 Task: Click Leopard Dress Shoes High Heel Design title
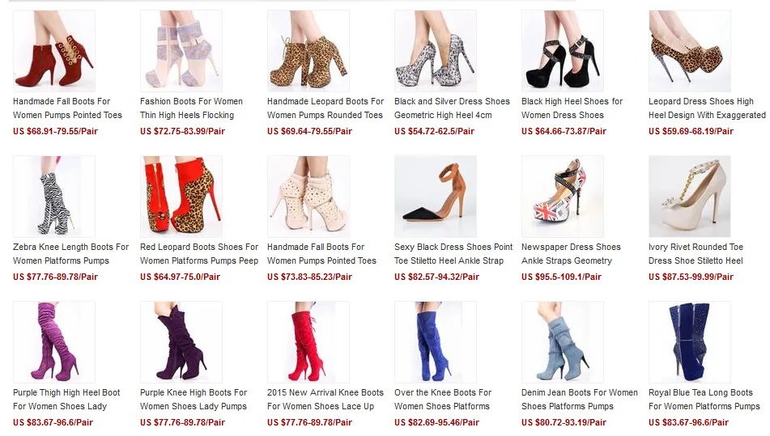tap(707, 108)
